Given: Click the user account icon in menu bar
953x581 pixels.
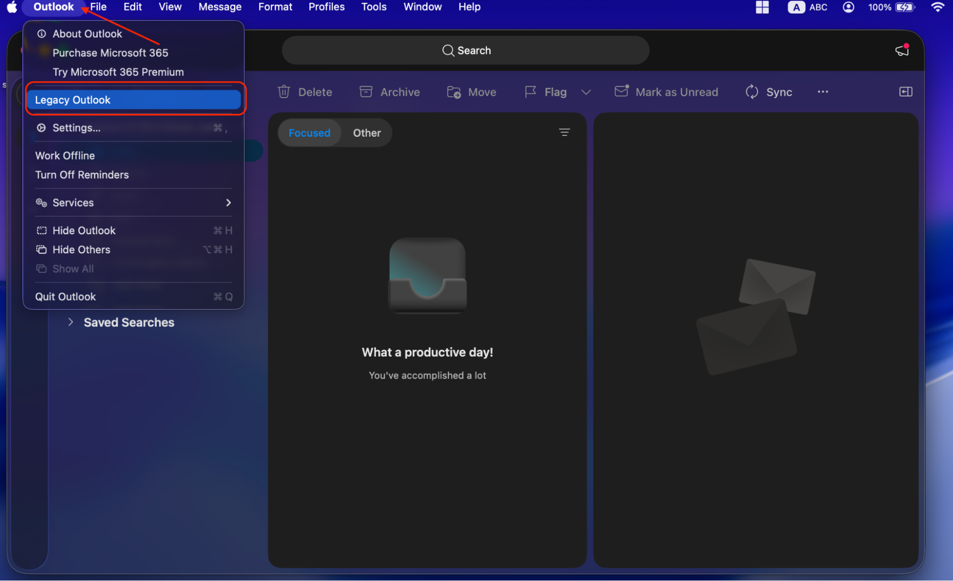Looking at the screenshot, I should pyautogui.click(x=848, y=7).
